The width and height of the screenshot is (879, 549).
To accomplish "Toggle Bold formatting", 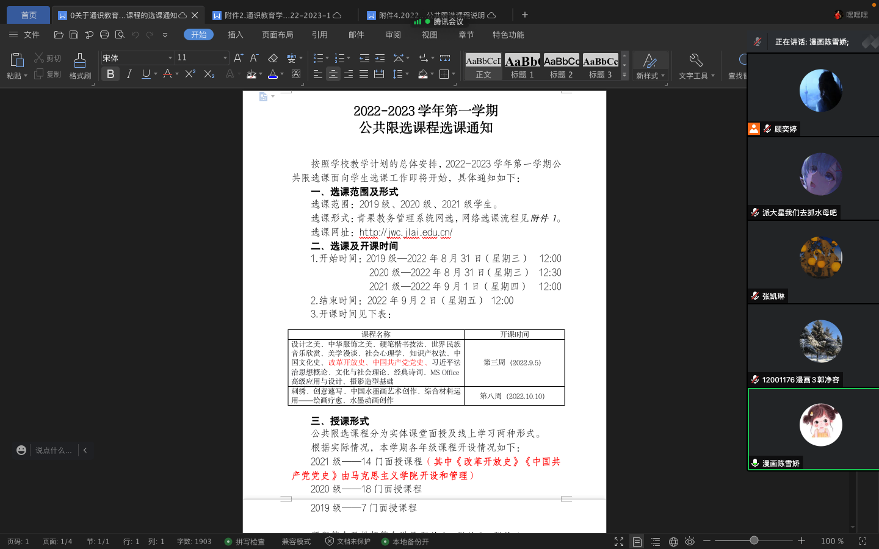I will tap(110, 74).
